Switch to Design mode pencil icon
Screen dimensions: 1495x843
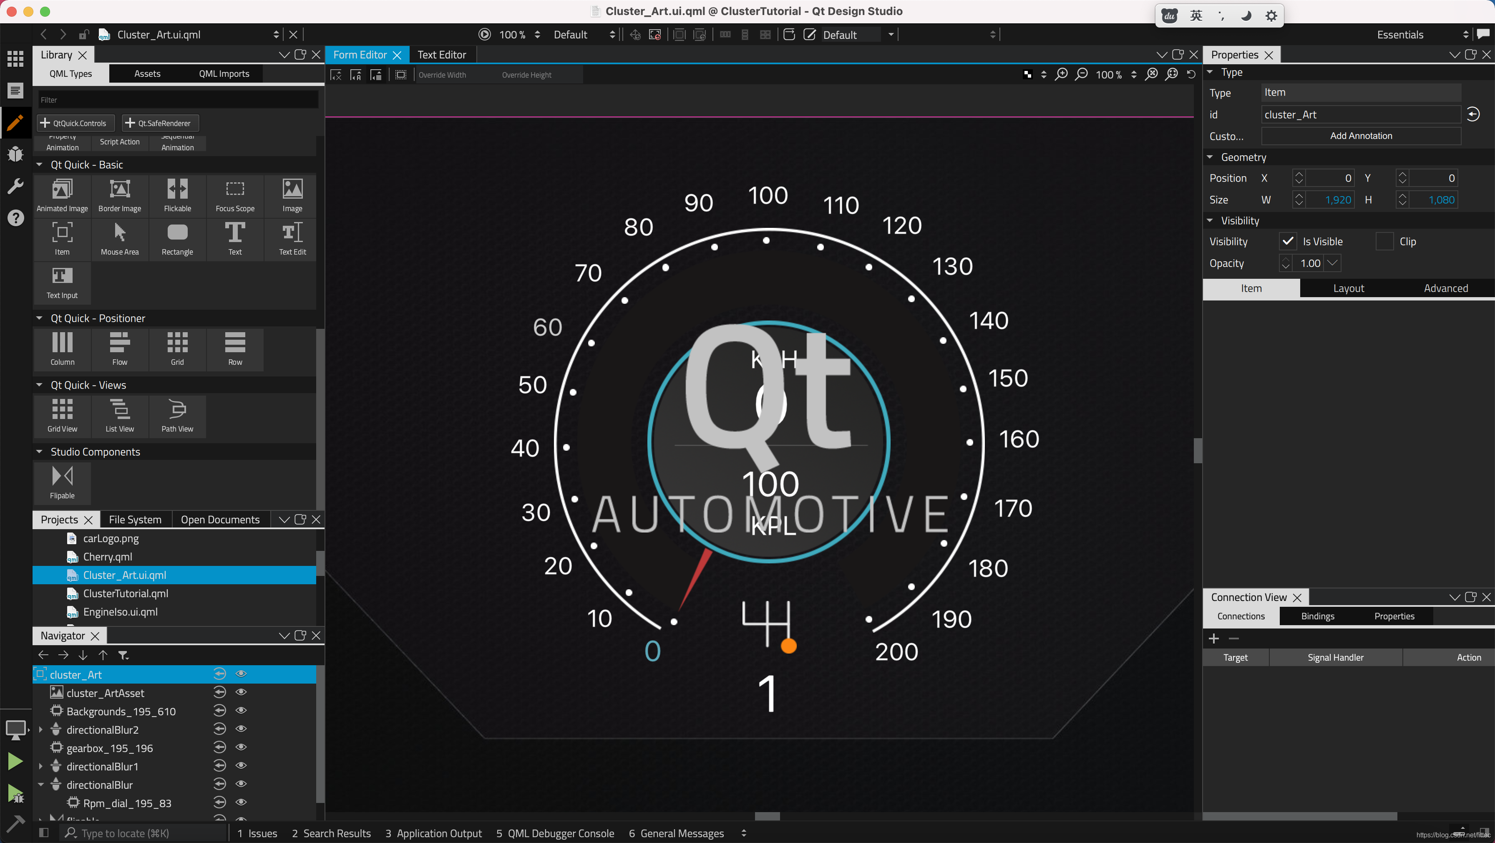pos(15,122)
